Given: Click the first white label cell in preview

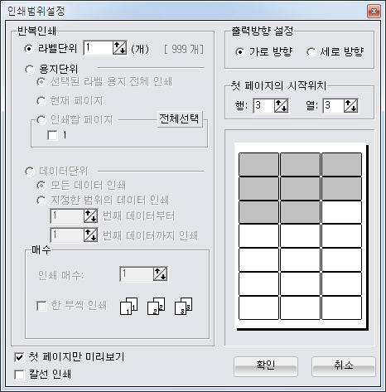Looking at the screenshot, I should (341, 212).
